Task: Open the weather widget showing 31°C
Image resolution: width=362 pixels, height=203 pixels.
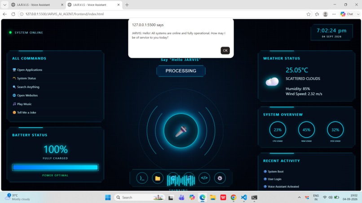Action: pos(18,197)
